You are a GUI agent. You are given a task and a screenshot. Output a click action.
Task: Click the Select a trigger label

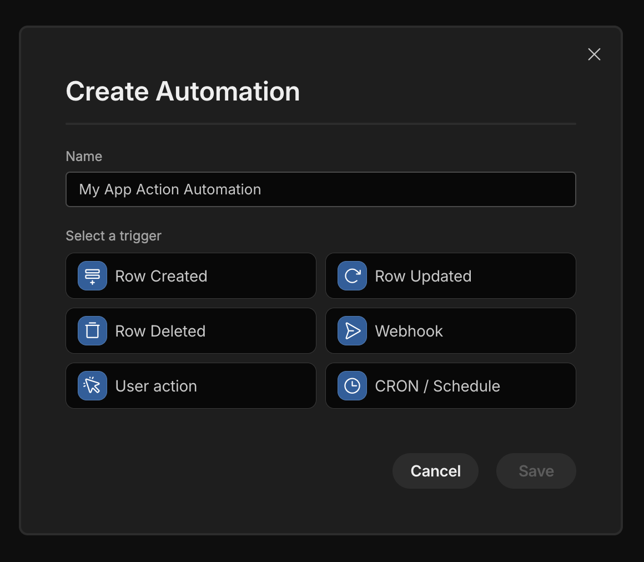[x=113, y=236]
